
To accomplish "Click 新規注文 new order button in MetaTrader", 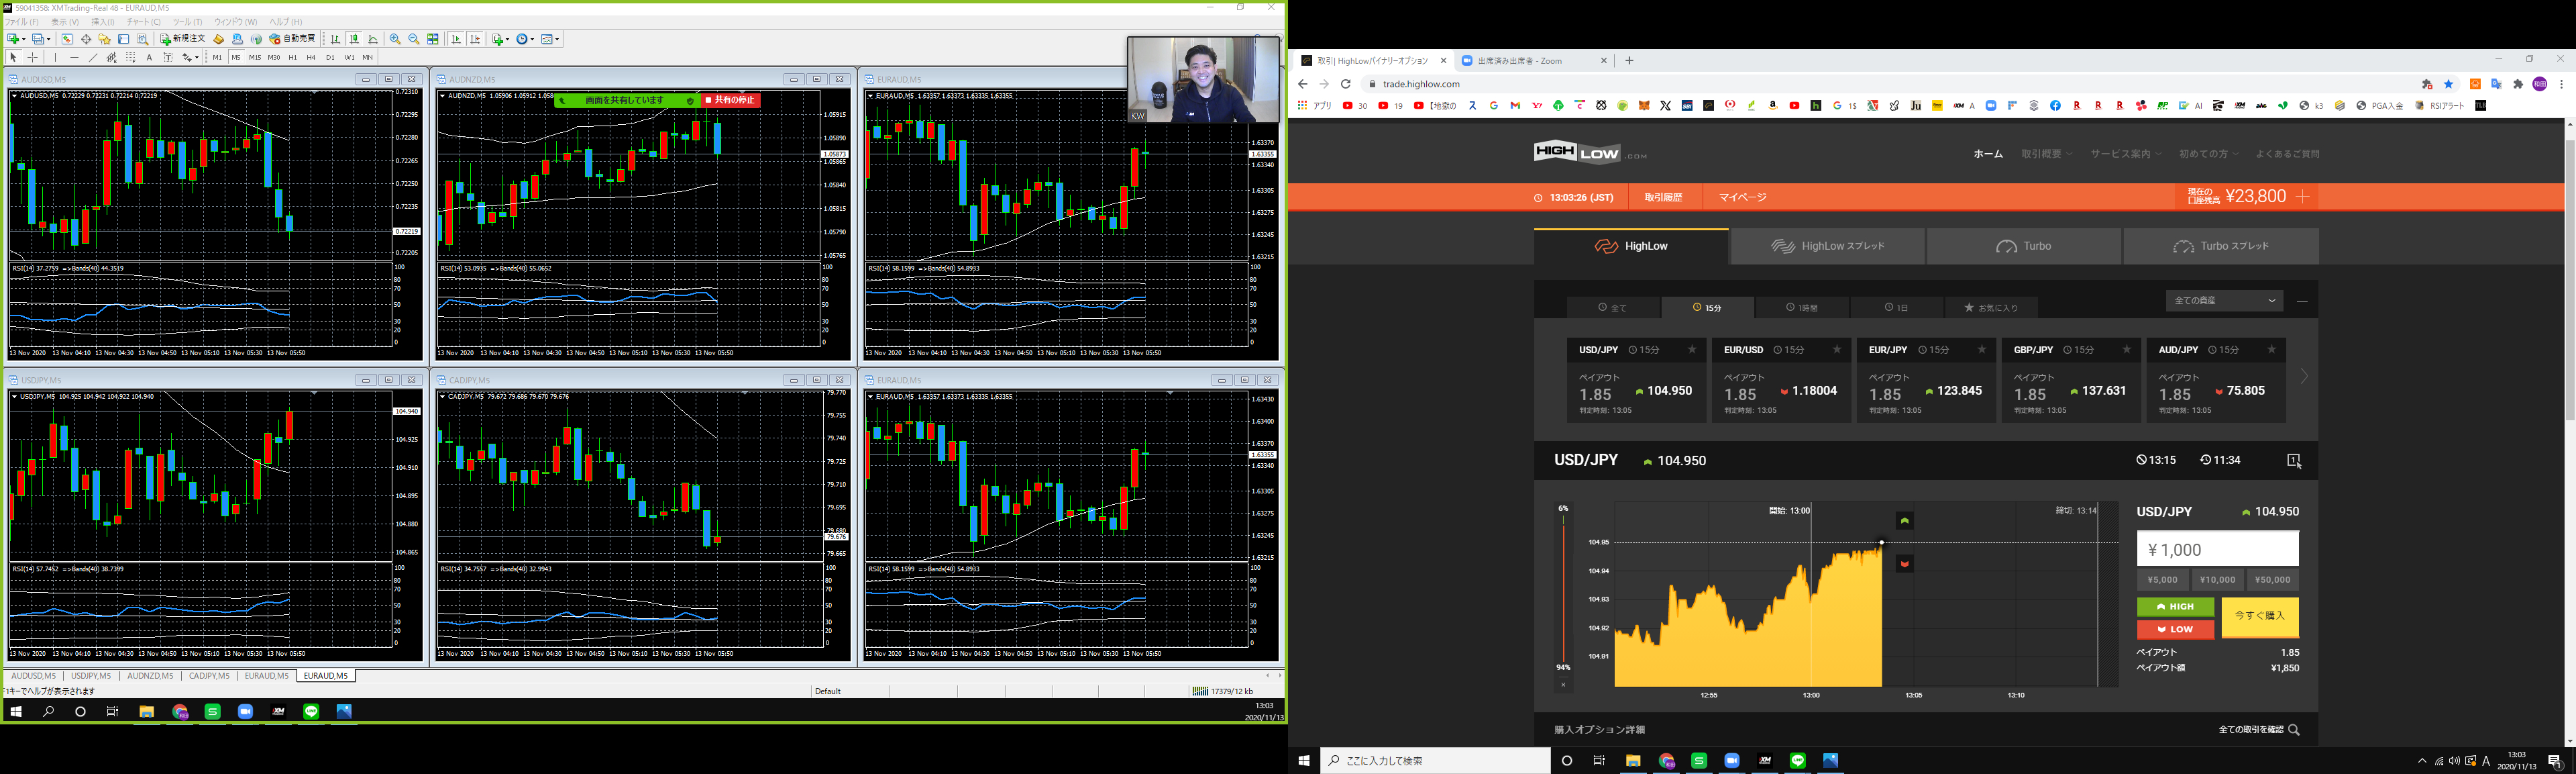I will [183, 39].
